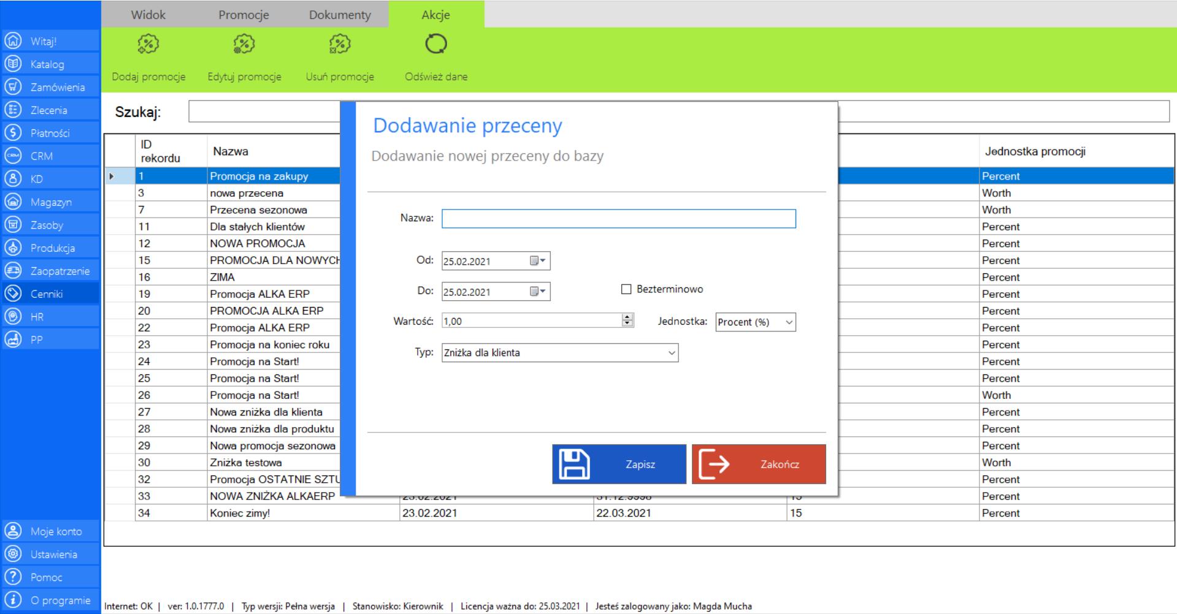The image size is (1177, 614).
Task: Open Pomoc question mark icon
Action: (x=12, y=577)
